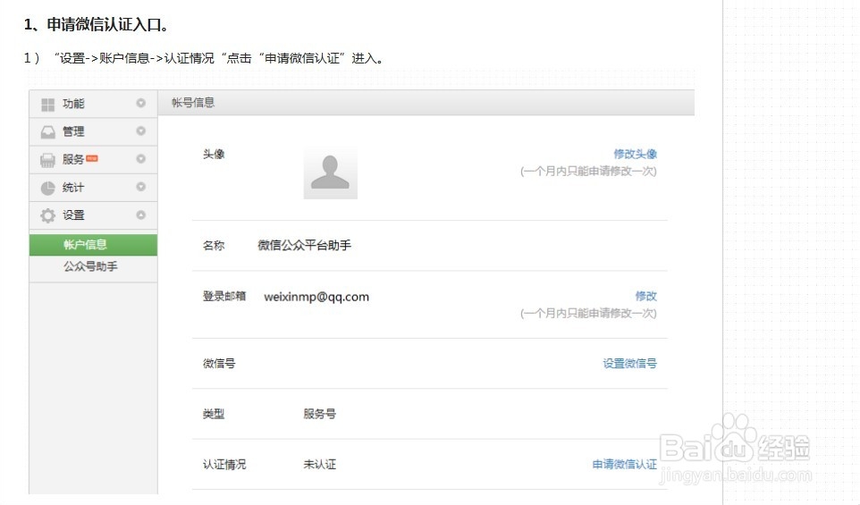Click the default avatar thumbnail
This screenshot has height=505, width=860.
coord(330,173)
